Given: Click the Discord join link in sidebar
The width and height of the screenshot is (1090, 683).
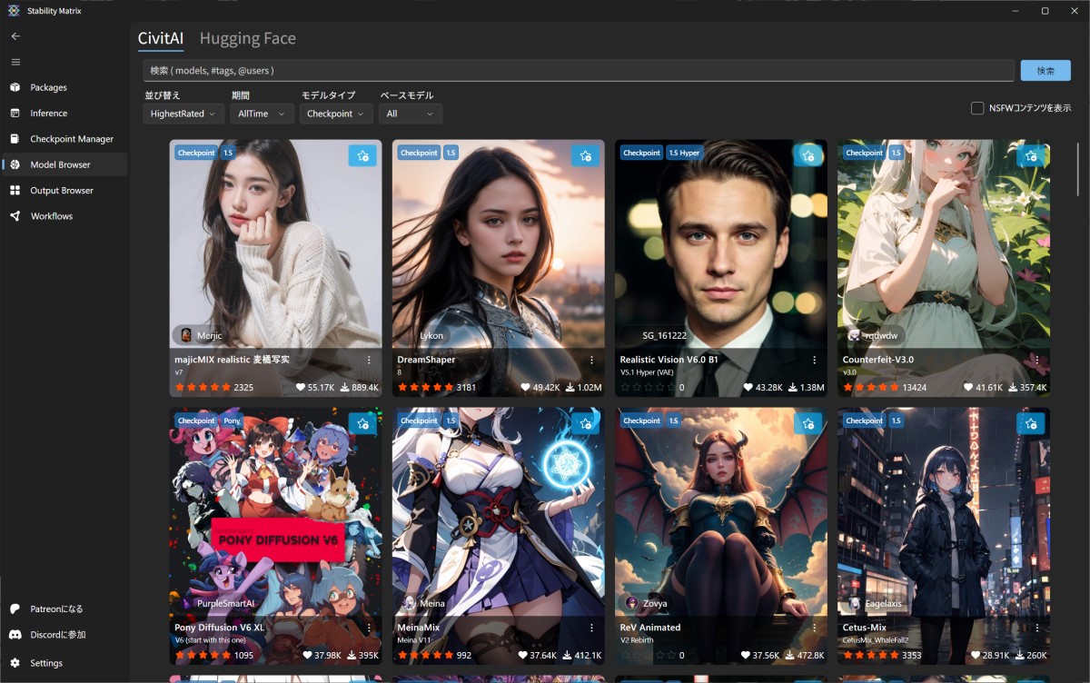Looking at the screenshot, I should pyautogui.click(x=64, y=634).
